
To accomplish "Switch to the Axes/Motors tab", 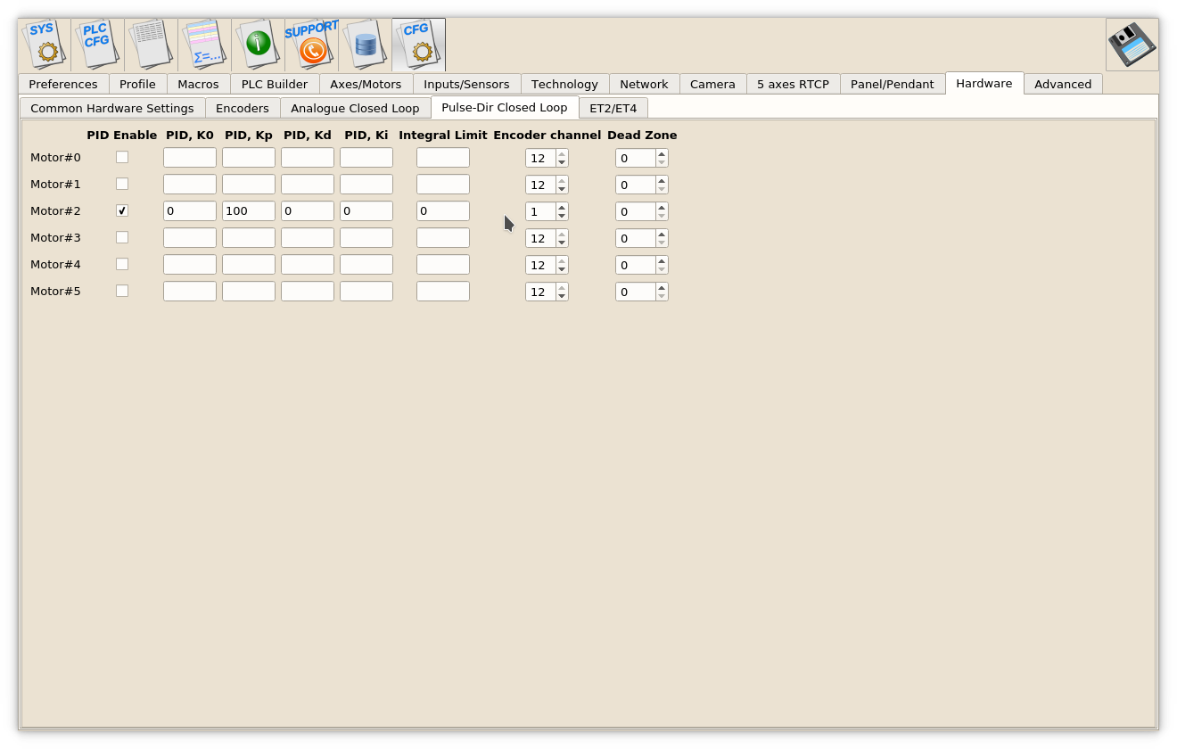I will [x=366, y=85].
